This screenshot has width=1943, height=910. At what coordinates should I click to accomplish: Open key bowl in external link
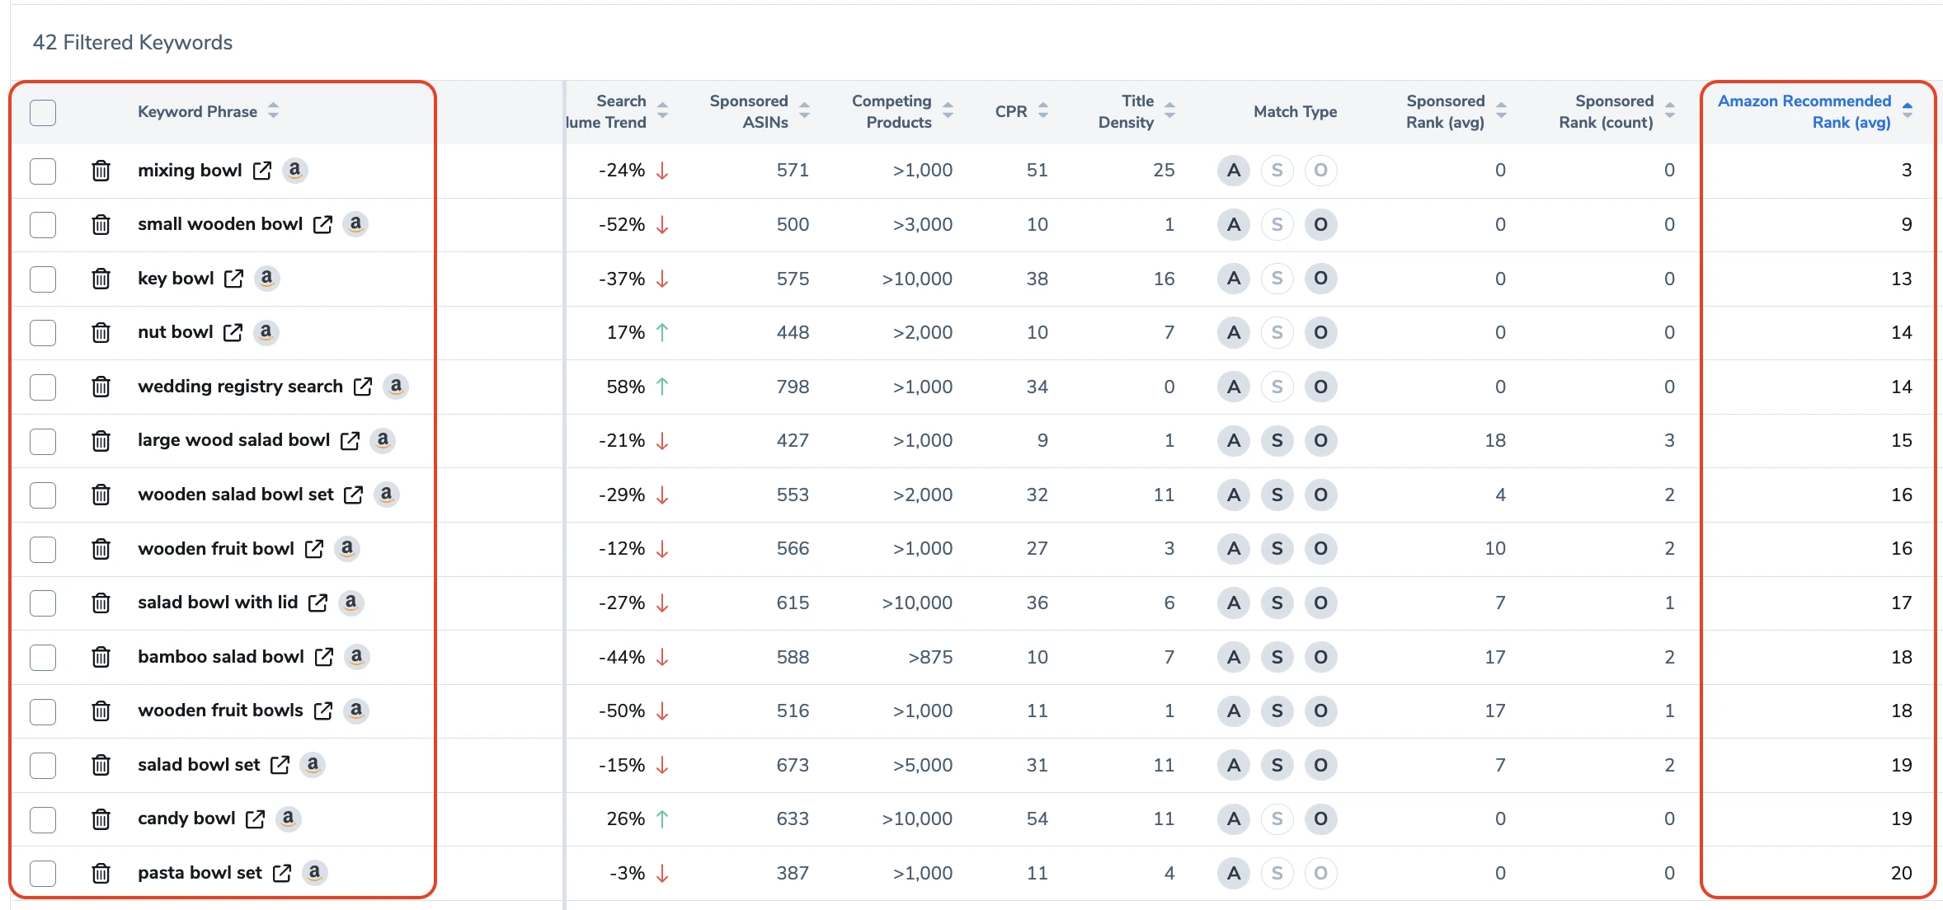tap(234, 279)
